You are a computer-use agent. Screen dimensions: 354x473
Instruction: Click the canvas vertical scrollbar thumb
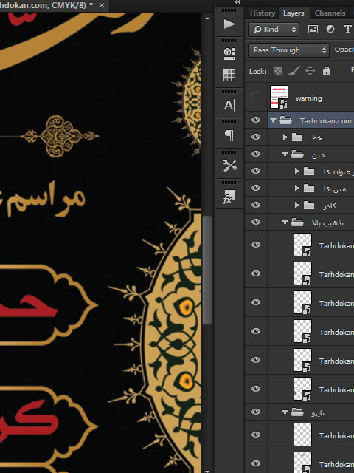pos(206,270)
